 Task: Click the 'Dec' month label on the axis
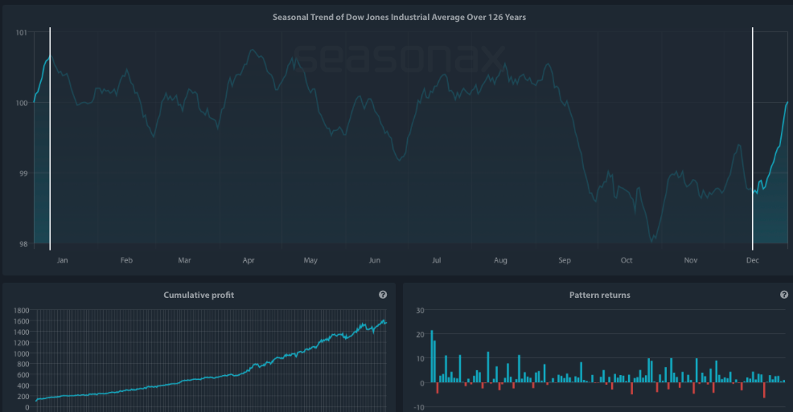(753, 260)
